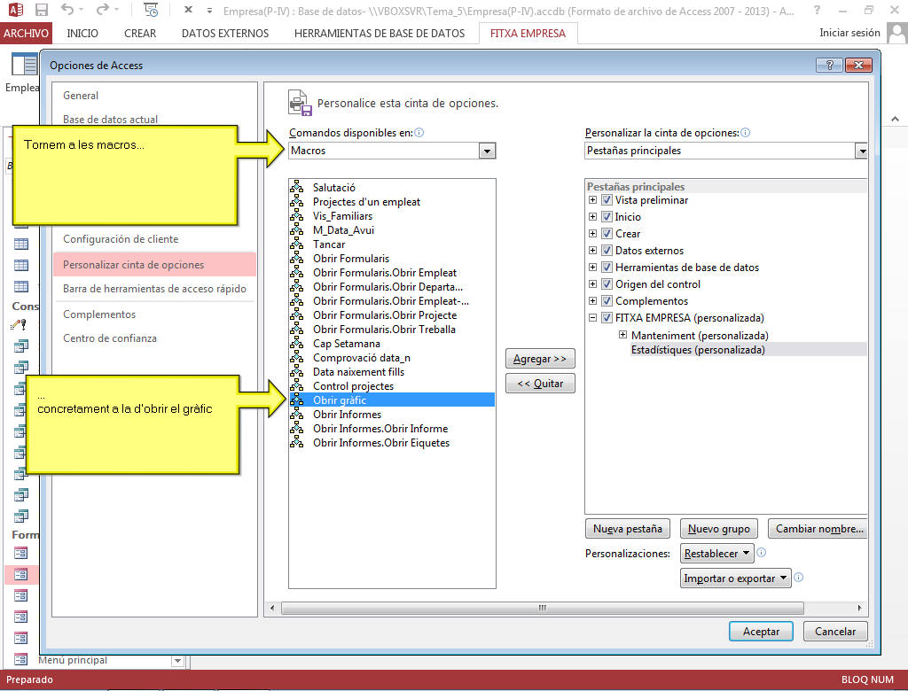The height and width of the screenshot is (691, 908).
Task: Select the Vis_Familiars macro
Action: [x=392, y=216]
